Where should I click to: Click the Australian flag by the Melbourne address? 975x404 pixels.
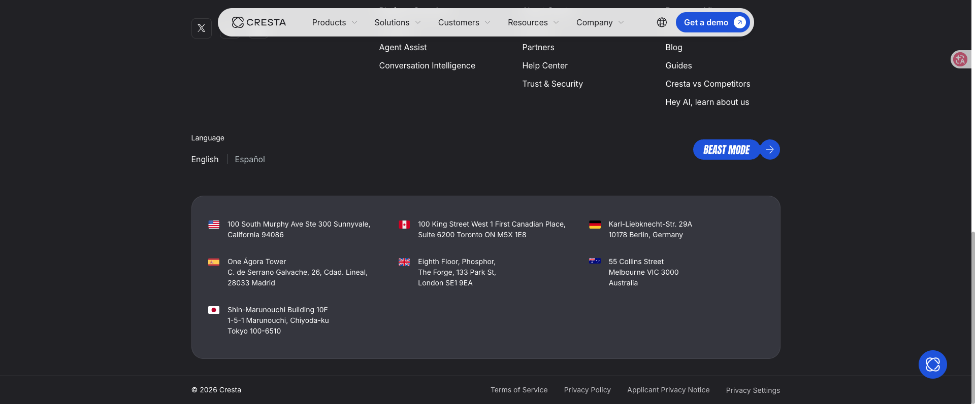[595, 261]
